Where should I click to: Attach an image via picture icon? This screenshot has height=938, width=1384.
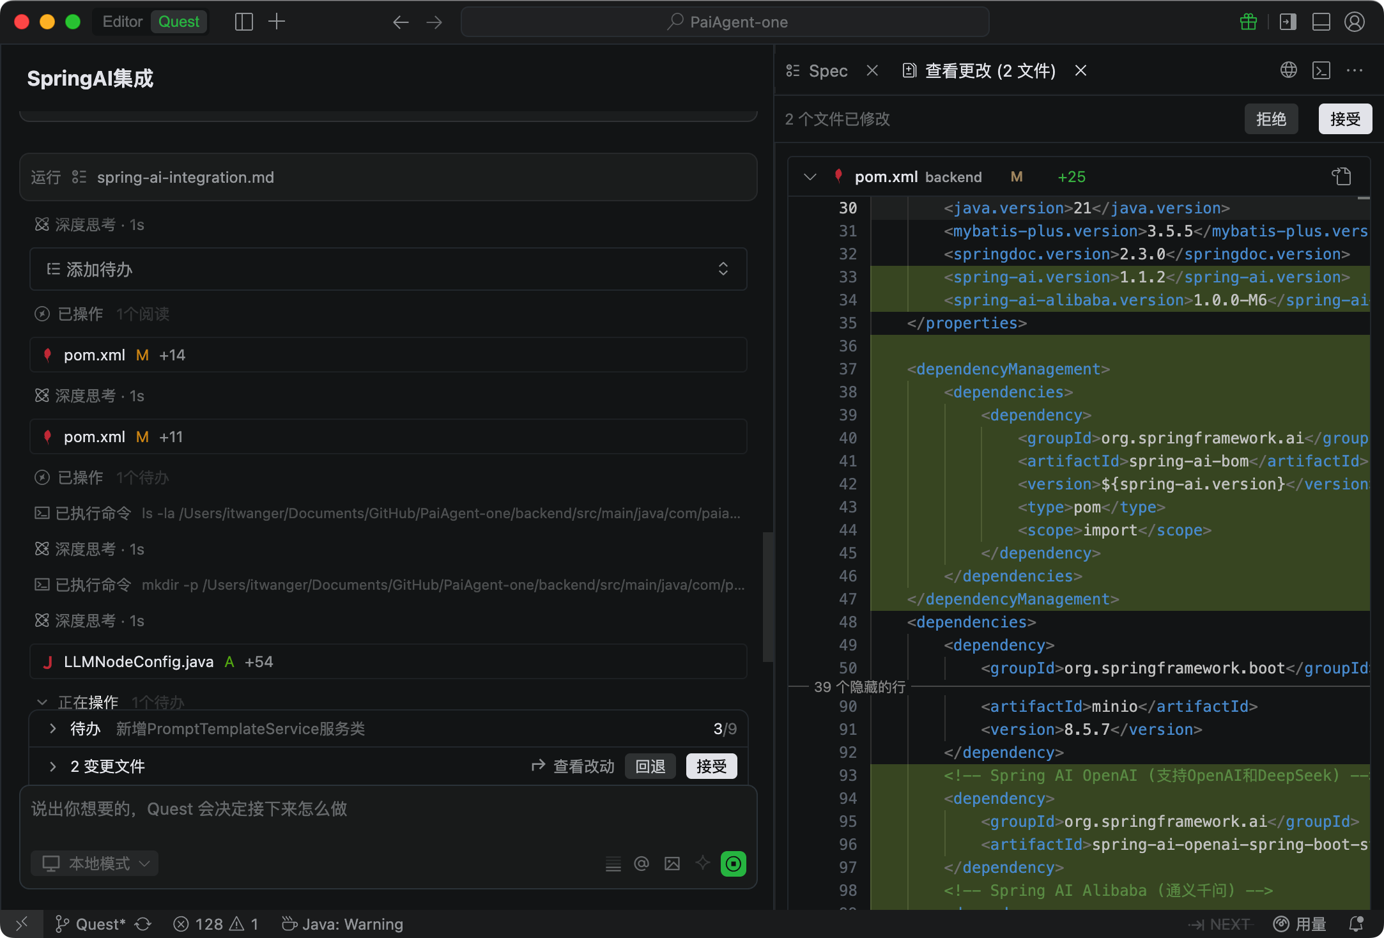pyautogui.click(x=672, y=864)
